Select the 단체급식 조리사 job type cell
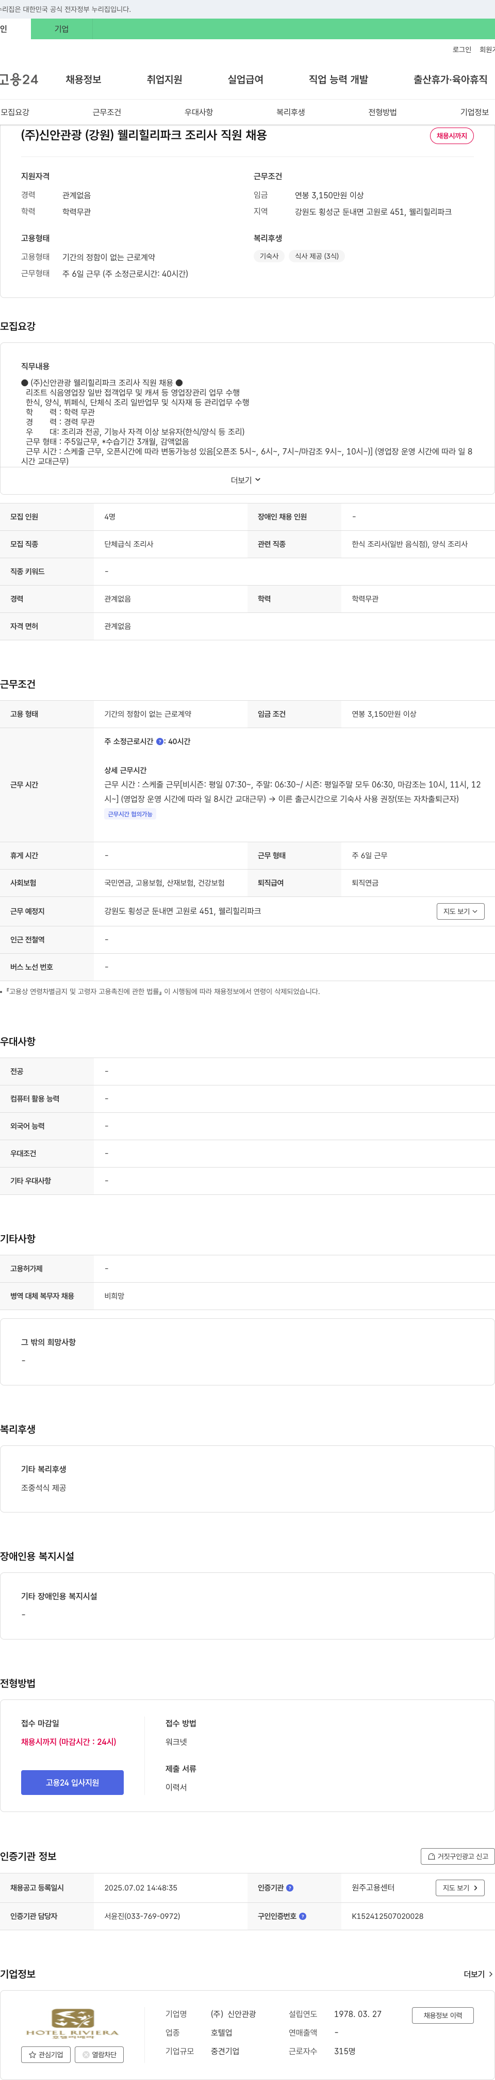The width and height of the screenshot is (495, 2080). [129, 544]
